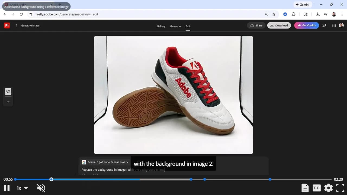Click the Get Credits button
This screenshot has height=195, width=347.
click(307, 25)
